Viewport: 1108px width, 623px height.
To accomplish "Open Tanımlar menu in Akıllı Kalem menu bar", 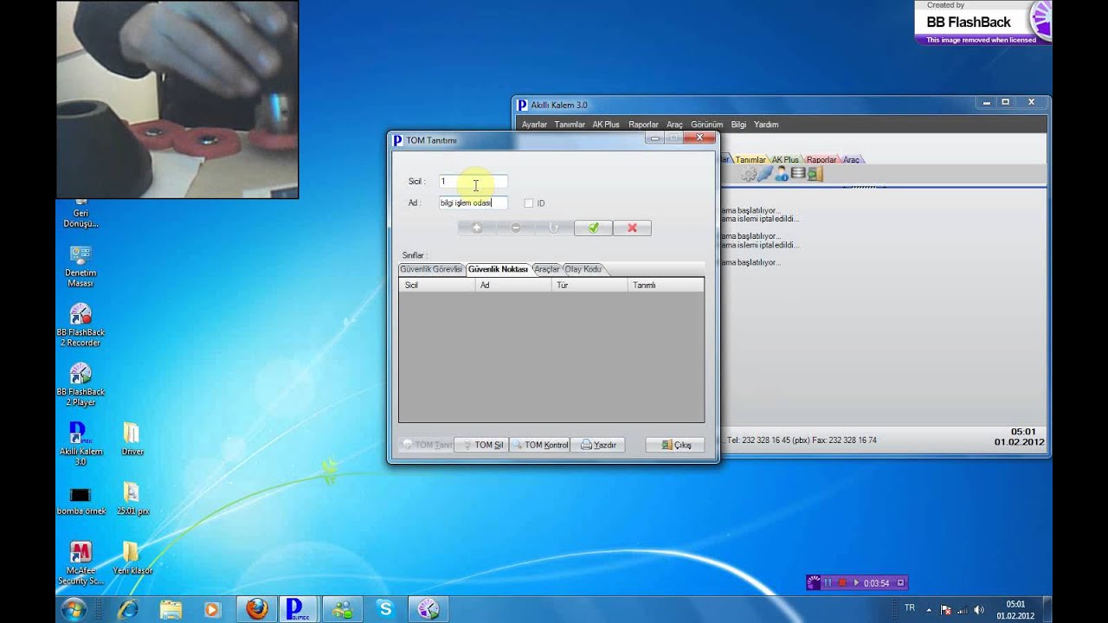I will [x=570, y=125].
